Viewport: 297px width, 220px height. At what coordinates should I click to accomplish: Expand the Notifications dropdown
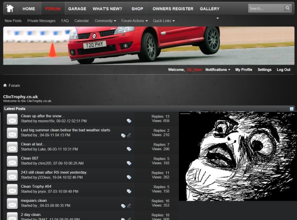pos(217,70)
